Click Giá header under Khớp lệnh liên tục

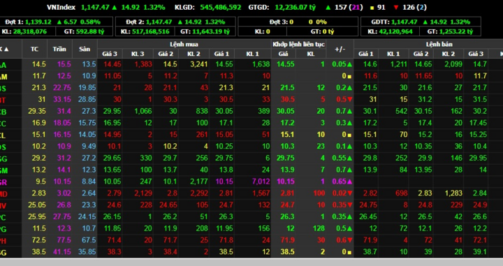coord(283,54)
